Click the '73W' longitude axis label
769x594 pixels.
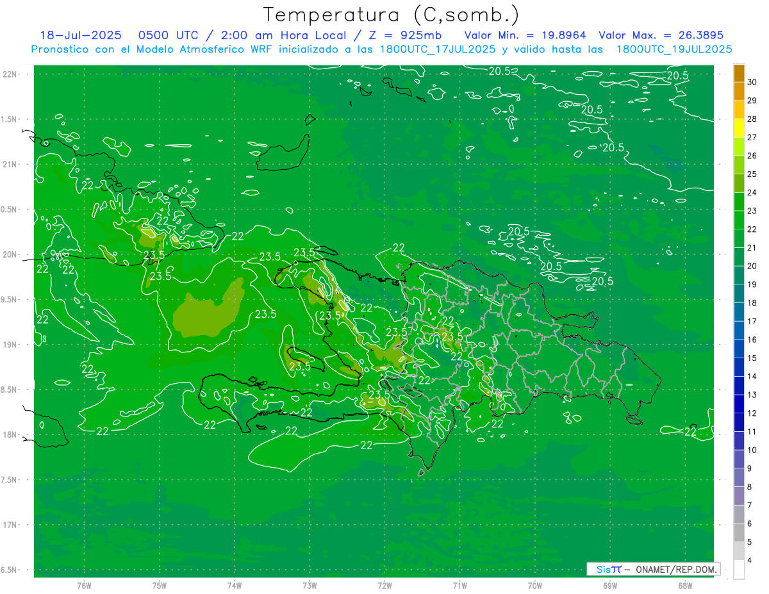click(x=310, y=585)
